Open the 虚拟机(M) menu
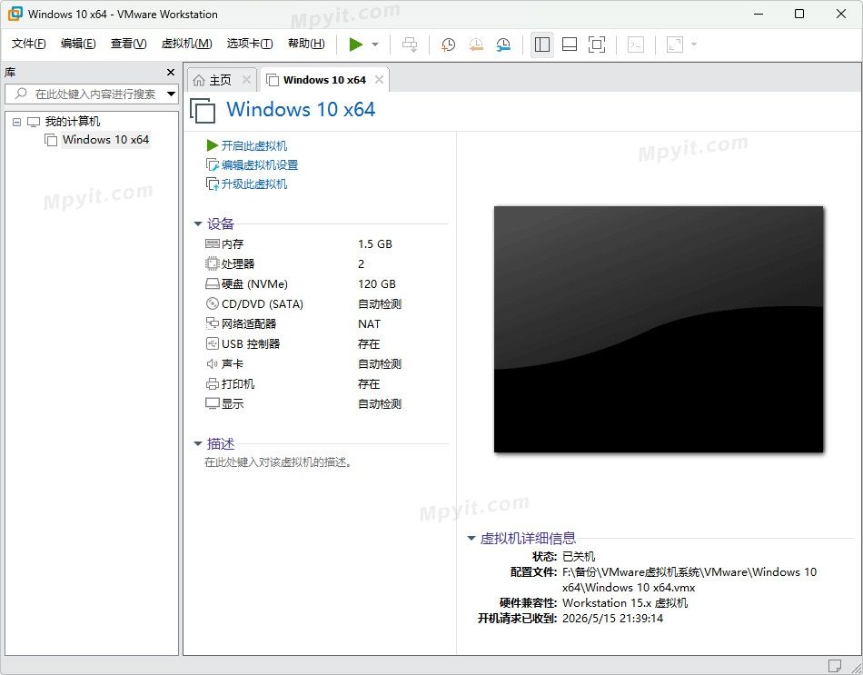The width and height of the screenshot is (863, 675). pos(186,44)
